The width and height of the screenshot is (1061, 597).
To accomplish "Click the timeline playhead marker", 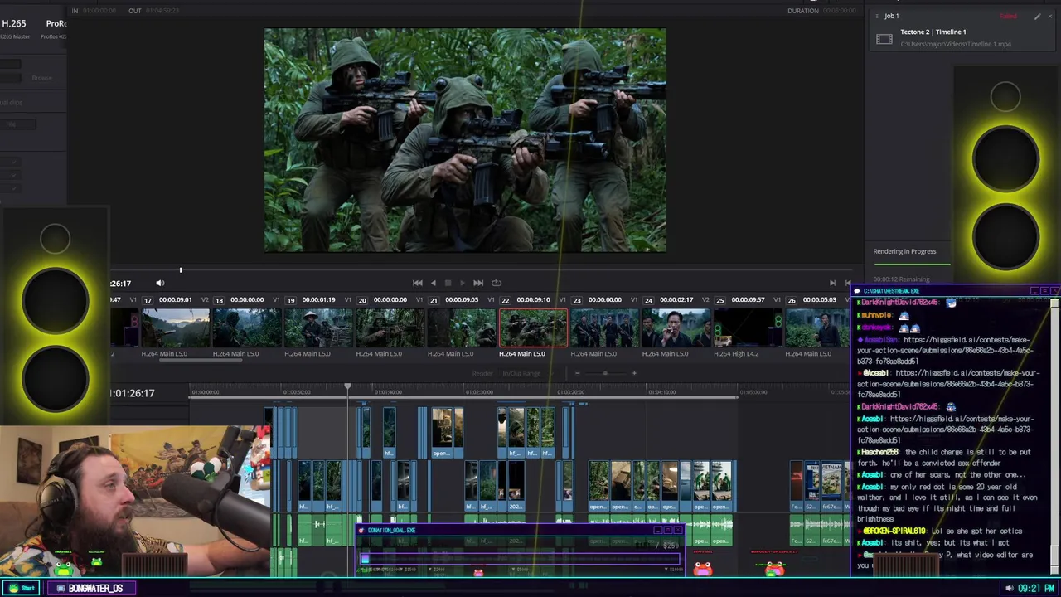I will click(348, 386).
